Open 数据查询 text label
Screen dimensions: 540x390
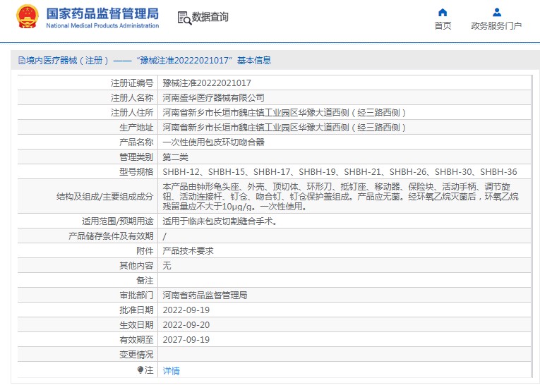pyautogui.click(x=210, y=17)
